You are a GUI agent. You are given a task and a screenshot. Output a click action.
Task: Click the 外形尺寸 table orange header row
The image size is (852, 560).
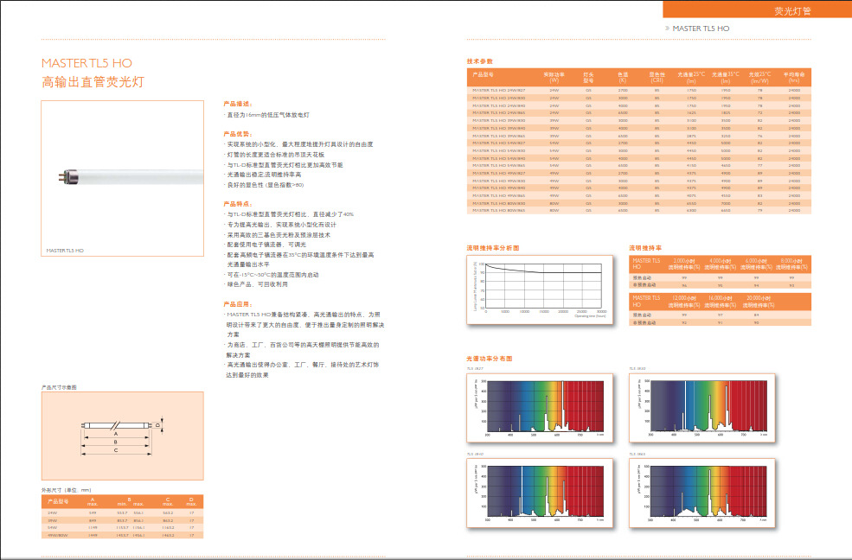pyautogui.click(x=122, y=501)
